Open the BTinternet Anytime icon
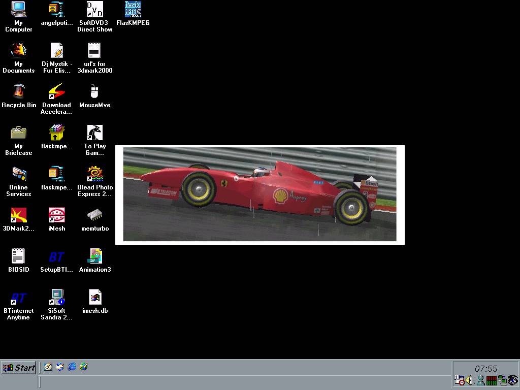 pyautogui.click(x=19, y=297)
